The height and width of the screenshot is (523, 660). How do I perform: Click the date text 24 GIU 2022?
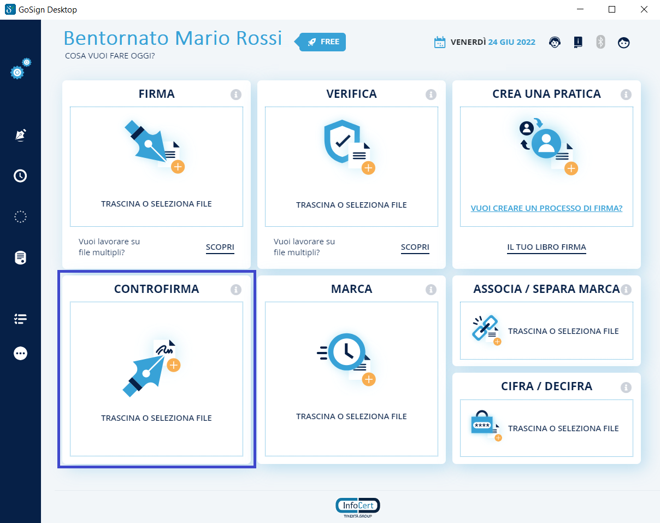512,42
